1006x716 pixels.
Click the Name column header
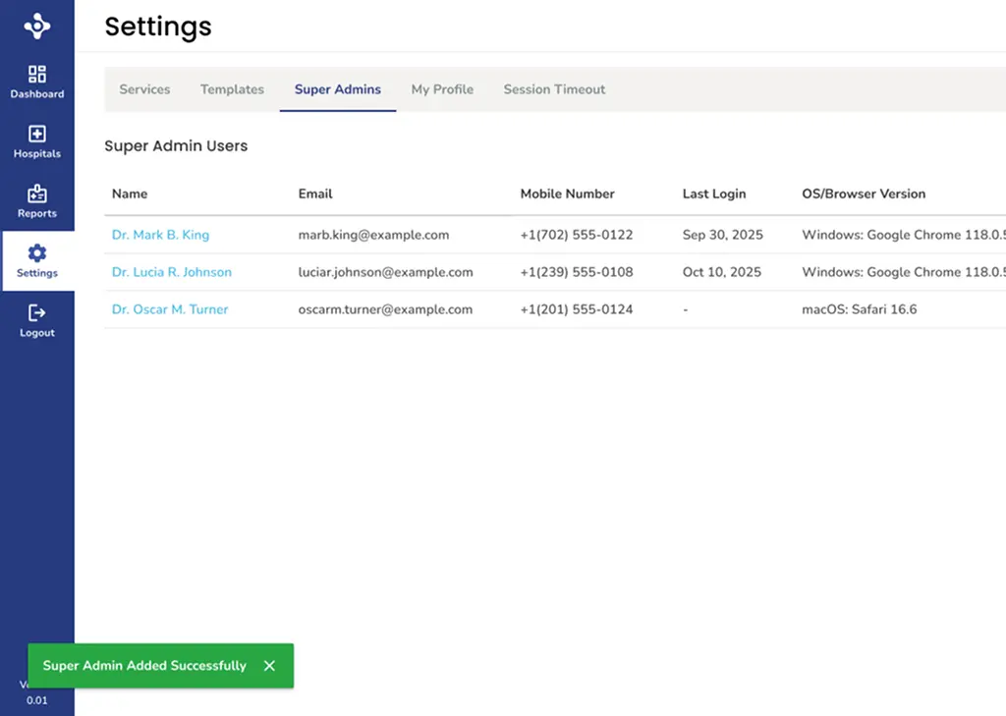(x=129, y=193)
